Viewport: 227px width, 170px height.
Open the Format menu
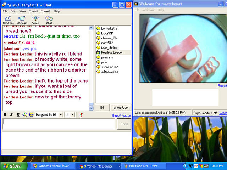point(45,11)
